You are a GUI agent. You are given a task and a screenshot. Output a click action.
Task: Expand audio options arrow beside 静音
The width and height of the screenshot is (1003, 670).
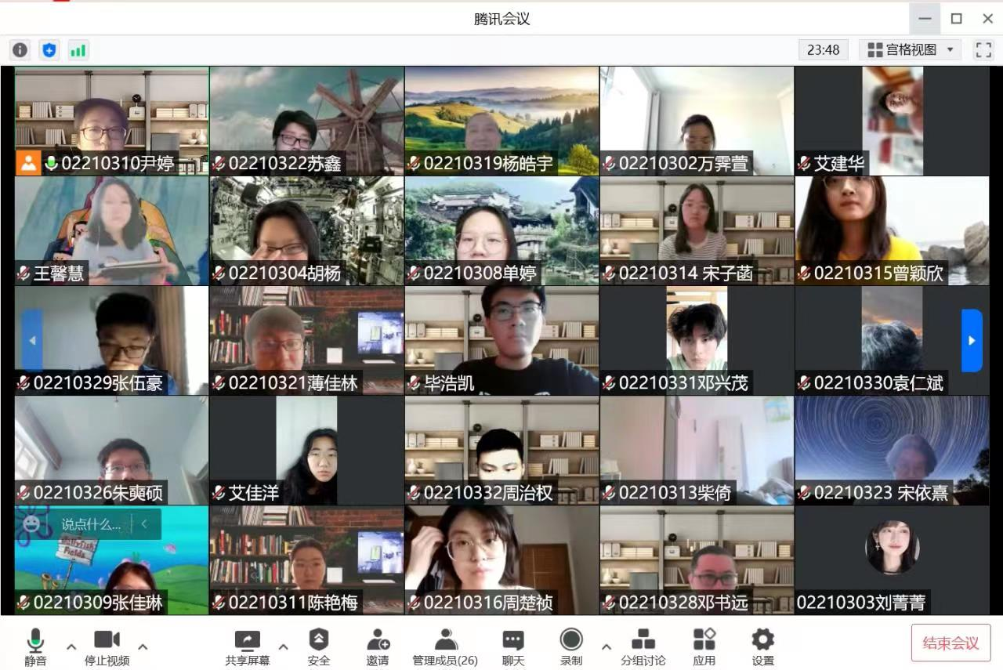[71, 646]
